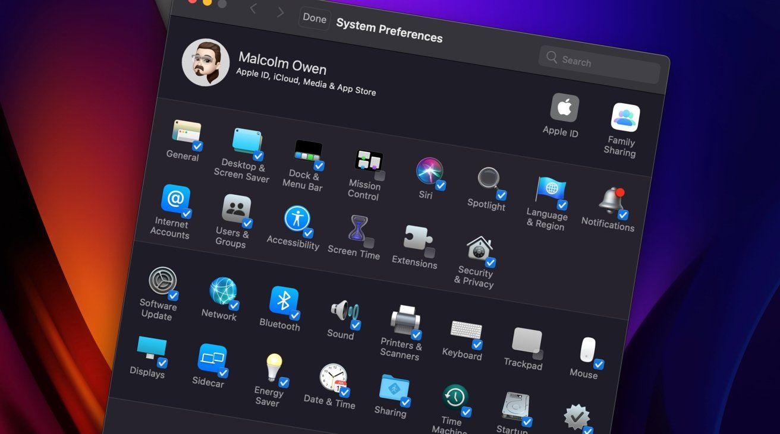Uncheck the Keyboard pane checkbox
This screenshot has width=780, height=434.
point(477,344)
